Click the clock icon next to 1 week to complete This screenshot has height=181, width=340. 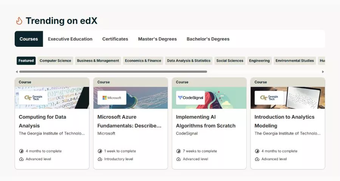(100, 151)
